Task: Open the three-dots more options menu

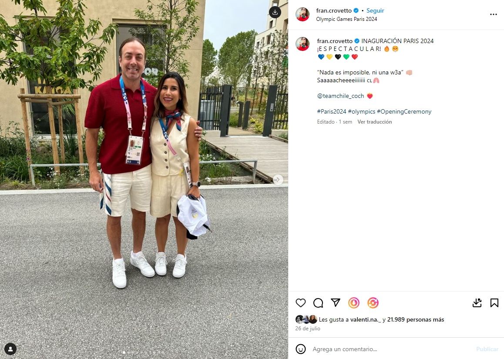Action: 494,14
